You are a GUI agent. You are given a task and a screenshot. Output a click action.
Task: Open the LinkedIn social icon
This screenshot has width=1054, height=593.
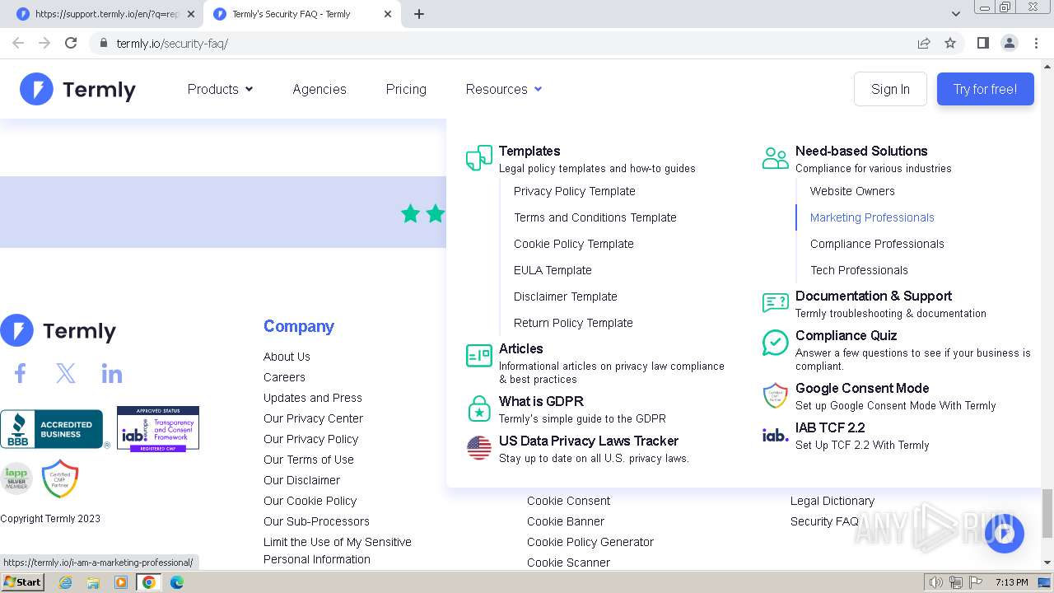tap(112, 374)
